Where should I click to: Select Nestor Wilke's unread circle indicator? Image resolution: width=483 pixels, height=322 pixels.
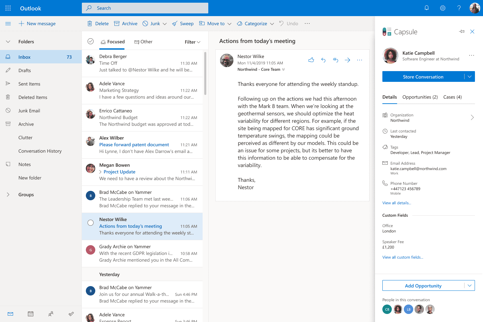point(90,222)
